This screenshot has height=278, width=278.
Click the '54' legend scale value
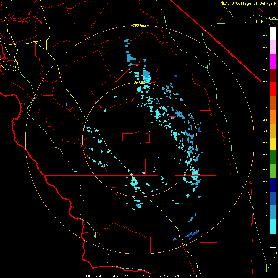click(265, 70)
